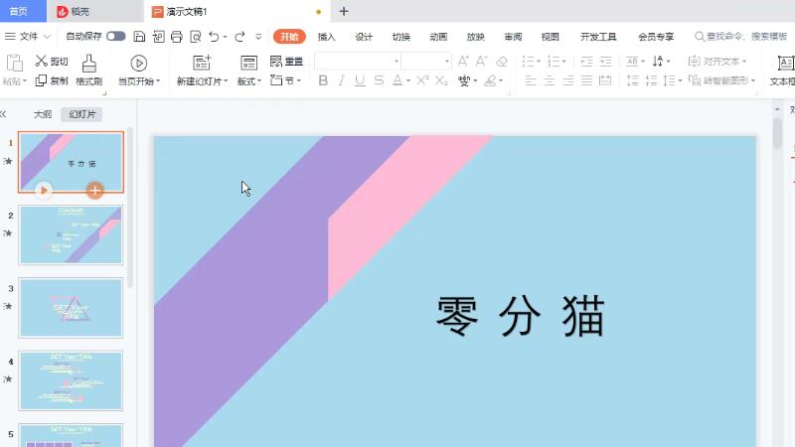Increase font size icon
Screen dimensions: 795x447
point(463,62)
